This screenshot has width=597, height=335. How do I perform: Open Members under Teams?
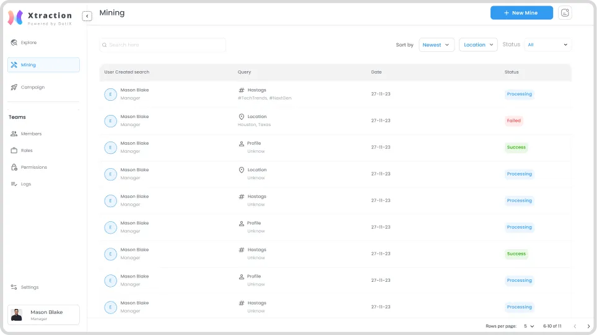point(31,134)
